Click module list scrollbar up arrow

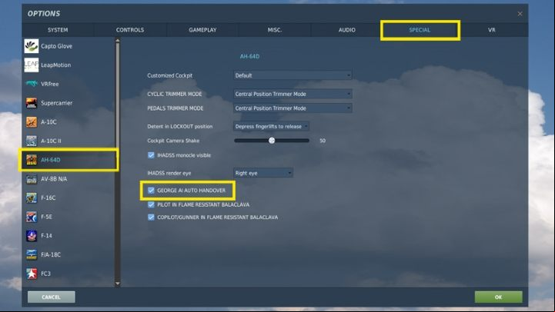(x=118, y=41)
